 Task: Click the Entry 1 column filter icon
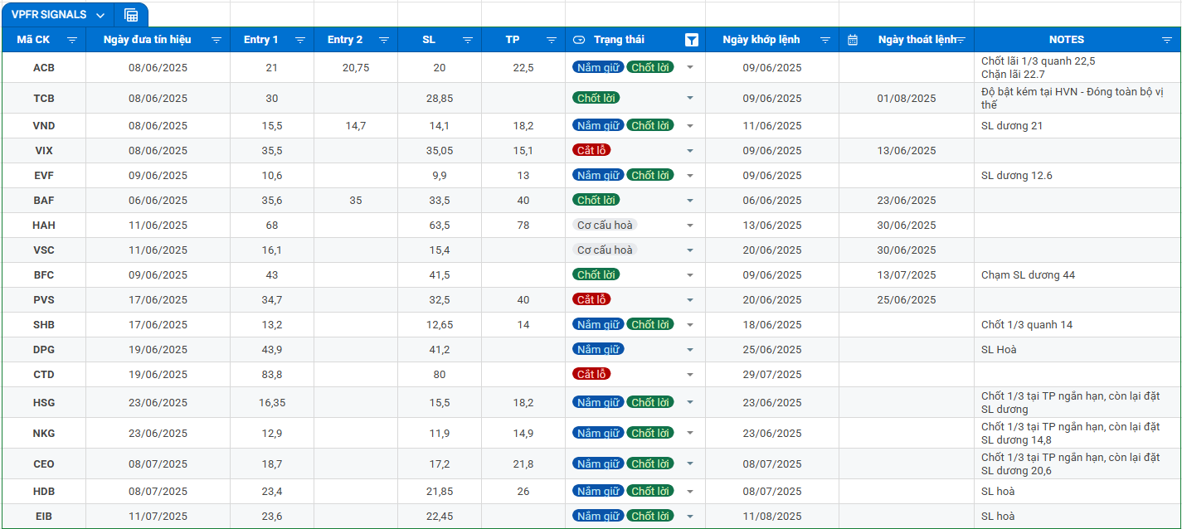click(300, 40)
